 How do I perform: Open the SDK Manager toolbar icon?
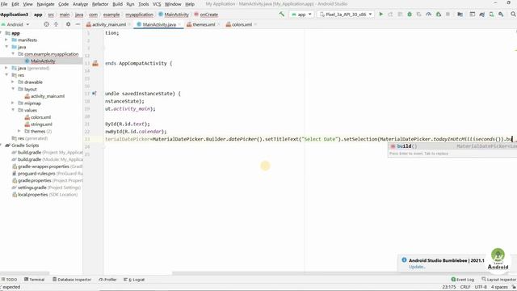(x=501, y=15)
